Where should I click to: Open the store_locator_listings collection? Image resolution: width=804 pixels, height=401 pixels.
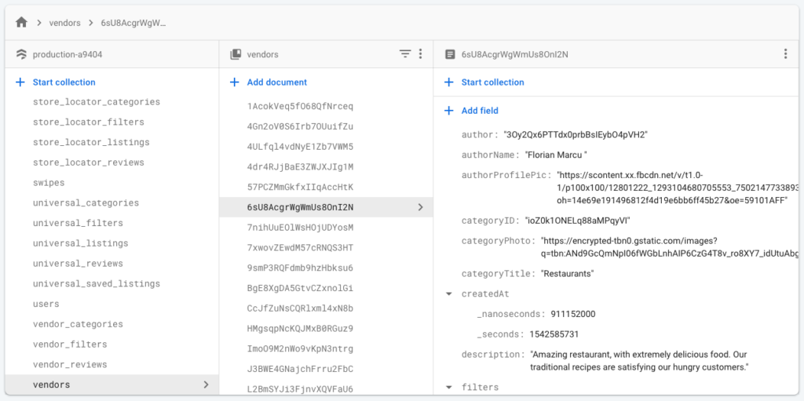91,142
